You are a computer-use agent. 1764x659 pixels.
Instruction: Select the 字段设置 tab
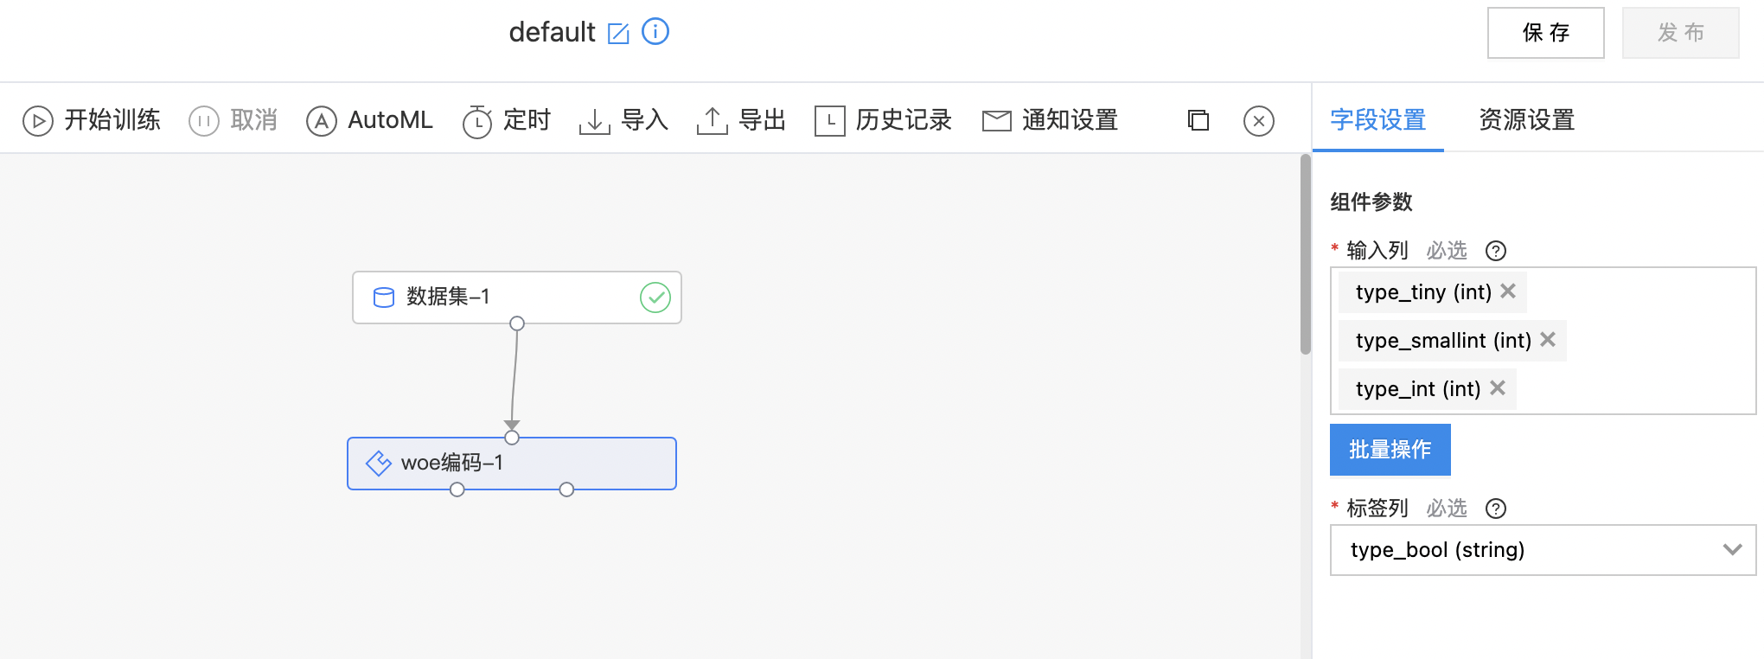[x=1378, y=120]
